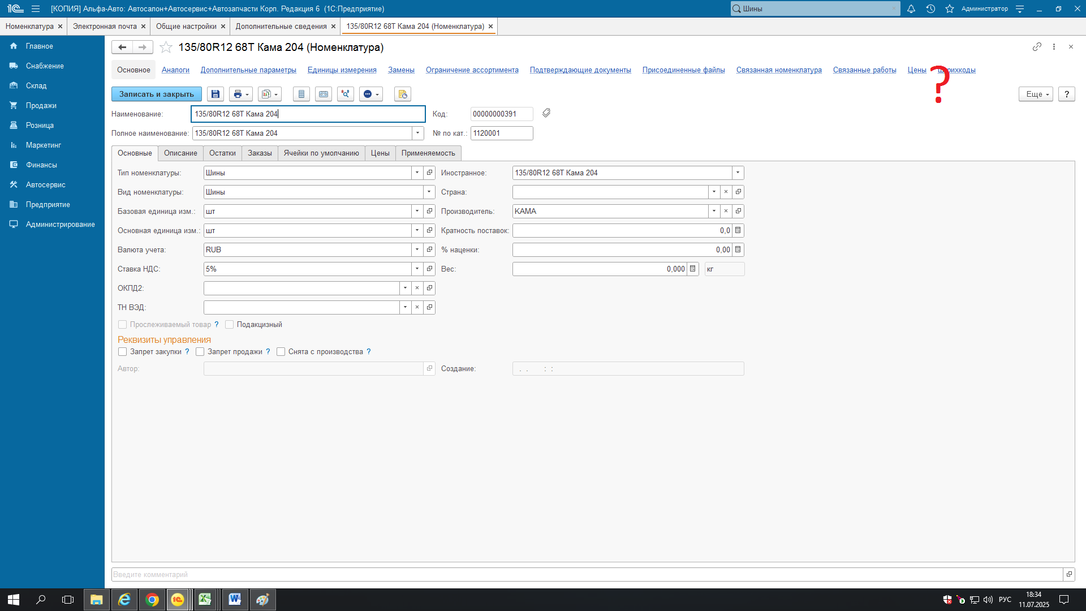
Task: Toggle Прослеживаемый товар checkbox
Action: tap(122, 325)
